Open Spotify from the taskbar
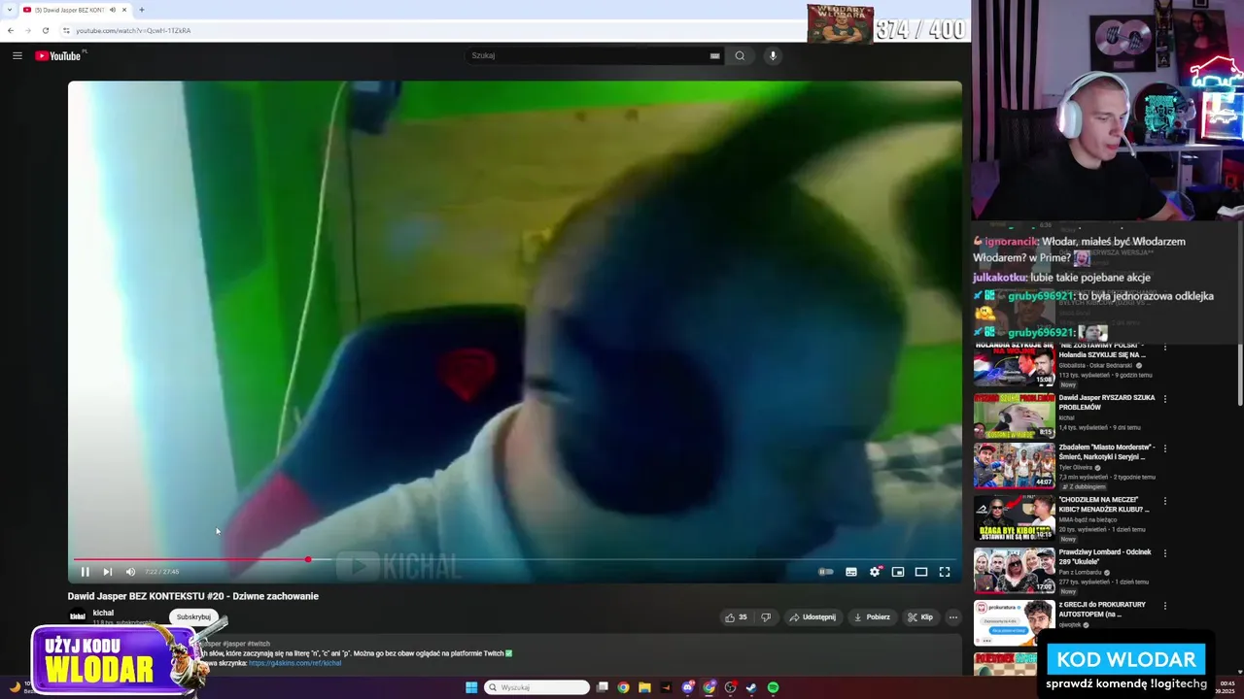 (x=773, y=687)
